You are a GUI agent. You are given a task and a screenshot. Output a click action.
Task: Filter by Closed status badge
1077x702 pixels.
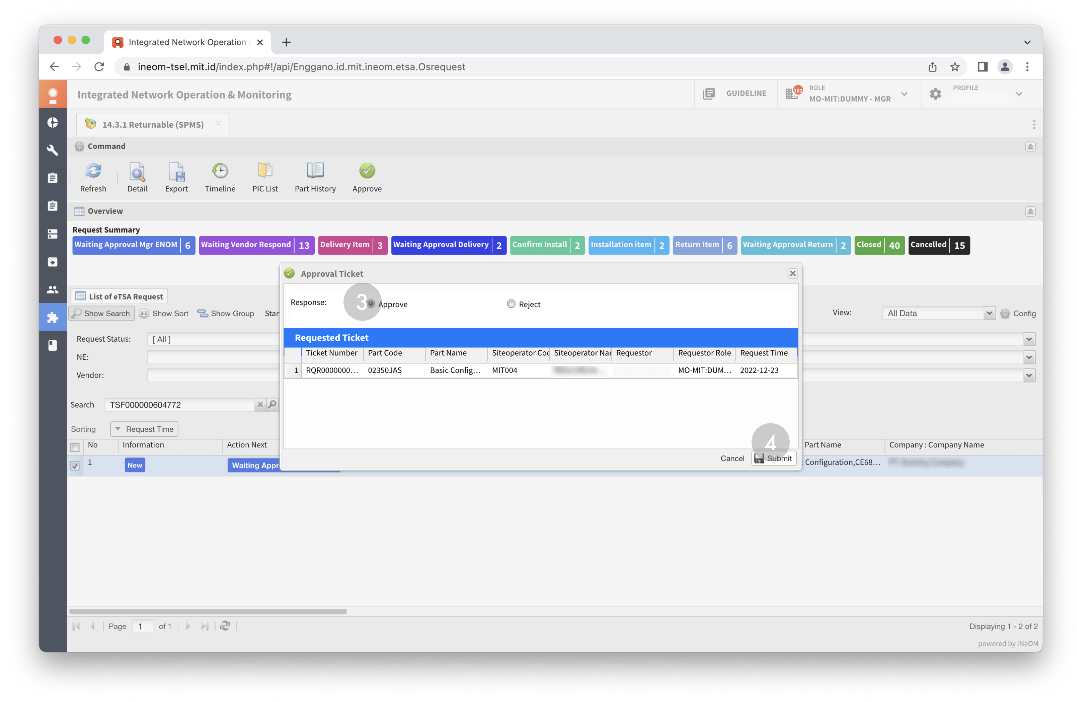tap(879, 245)
